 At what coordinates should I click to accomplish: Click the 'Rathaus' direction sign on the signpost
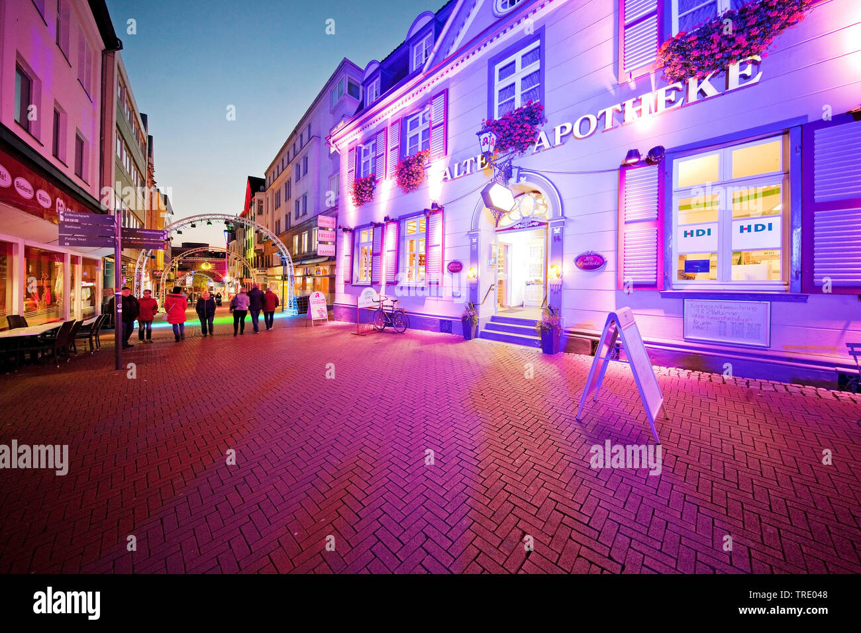tap(85, 230)
